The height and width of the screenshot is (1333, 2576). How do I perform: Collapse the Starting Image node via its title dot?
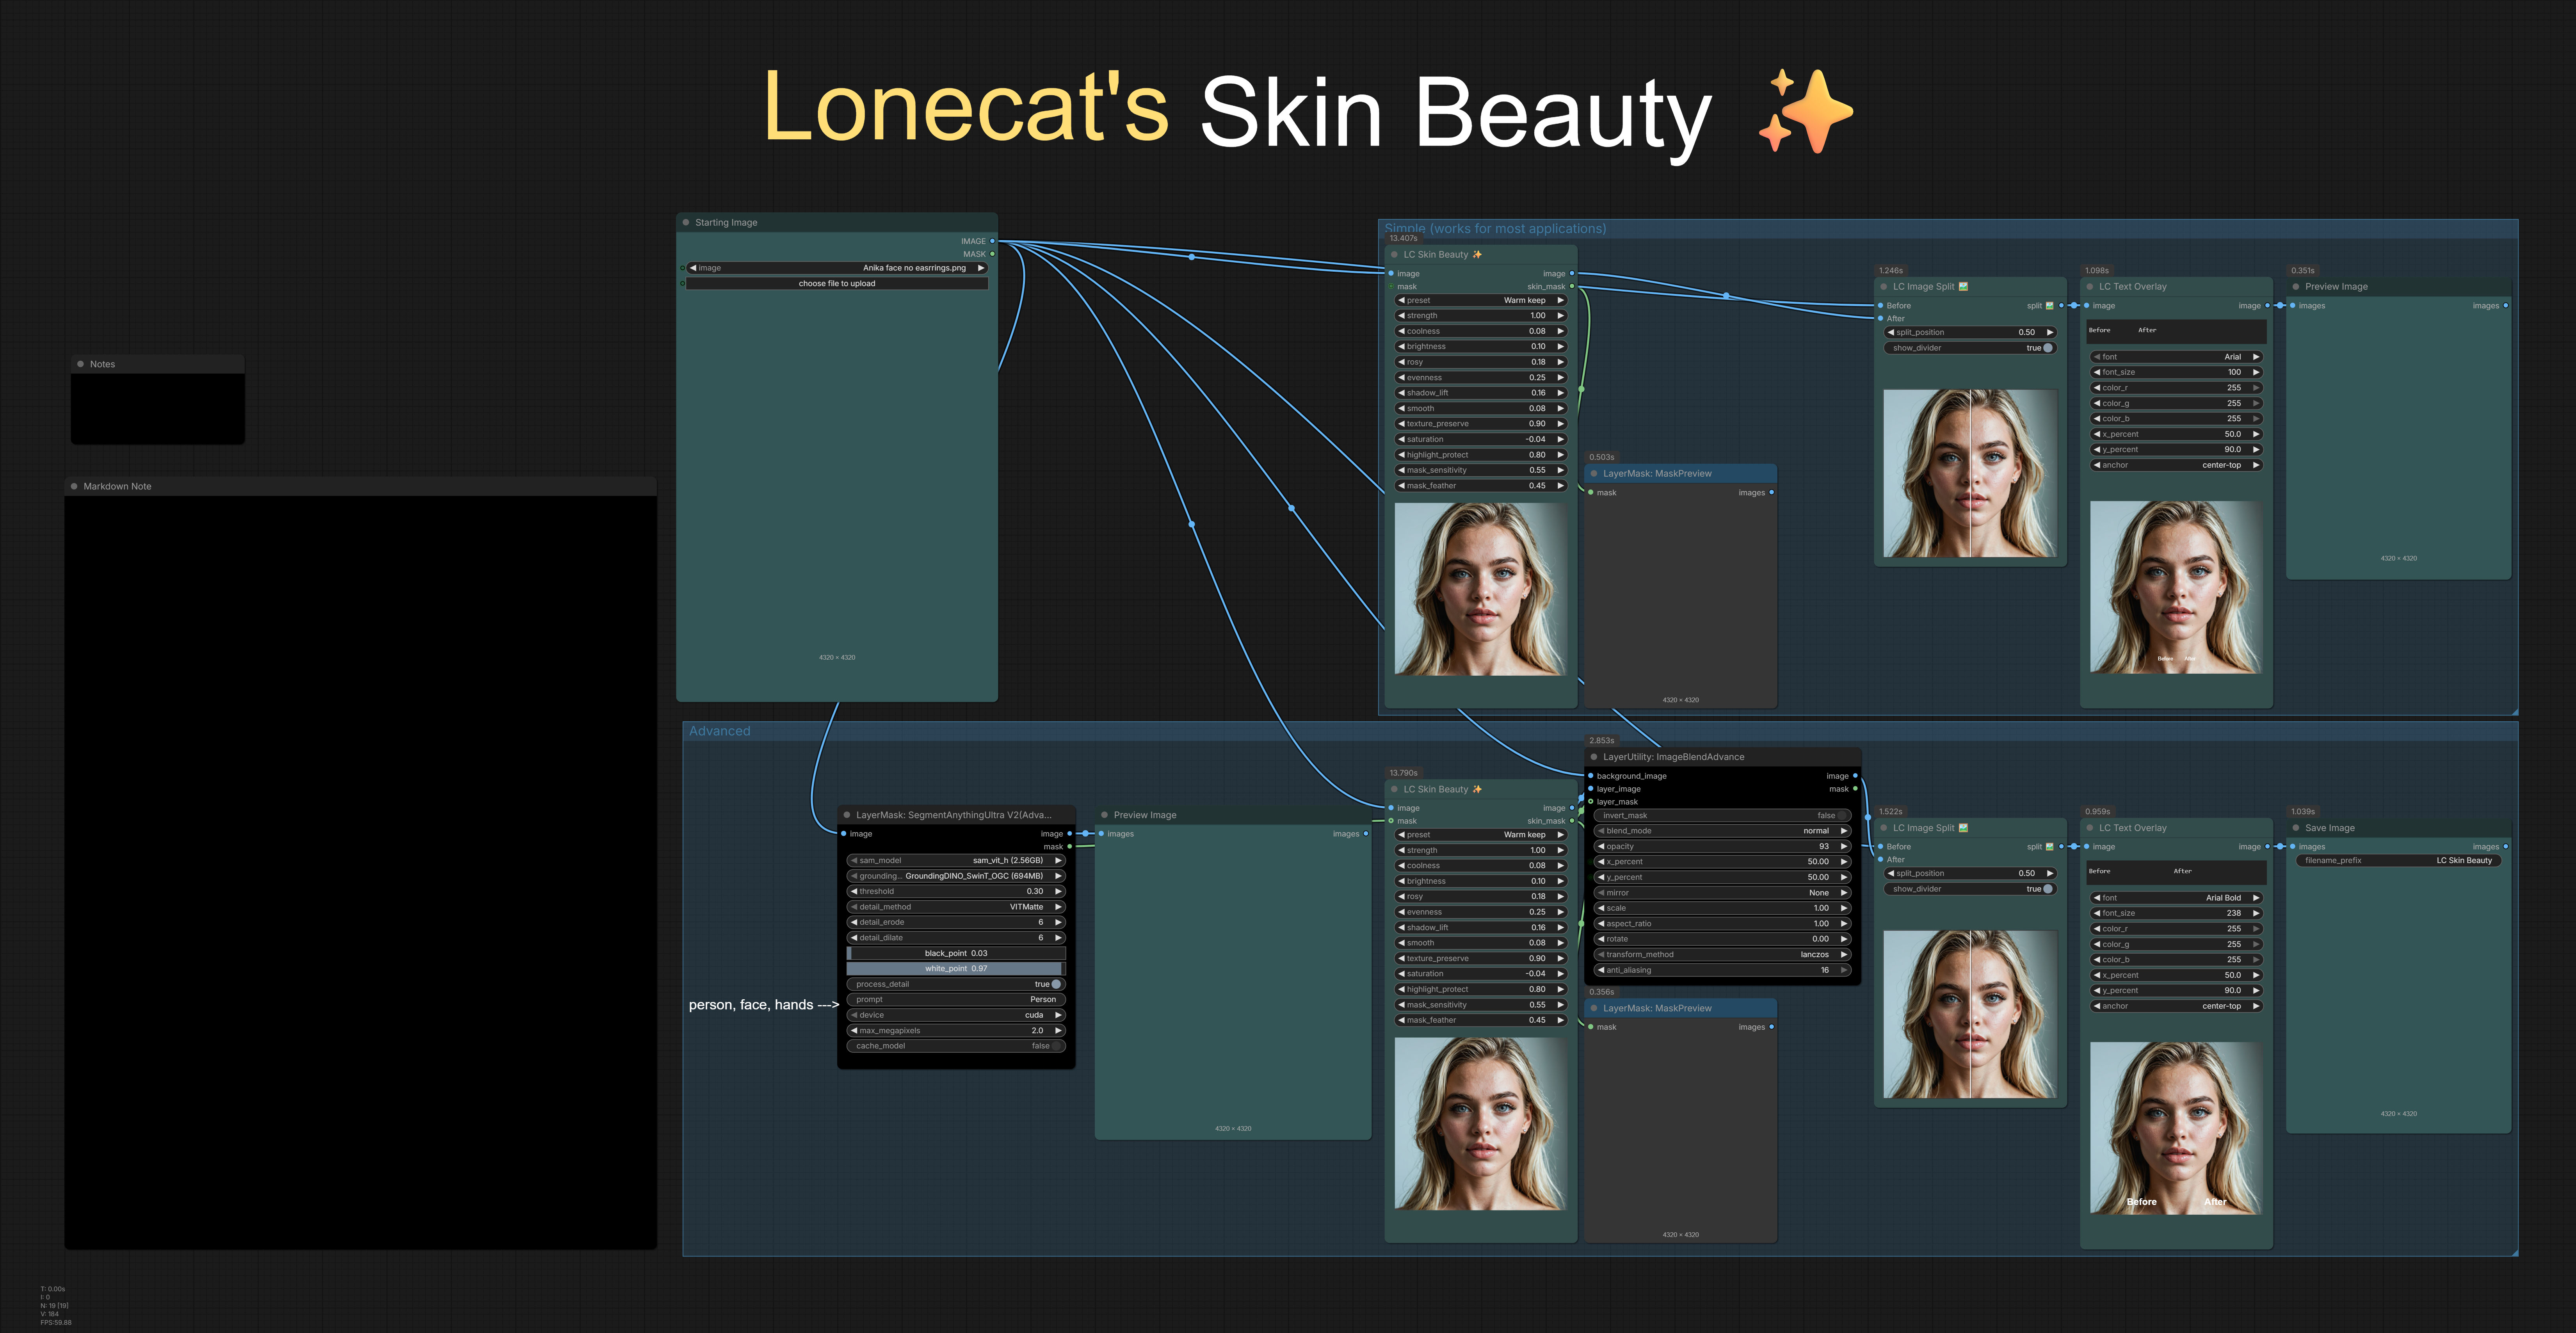(686, 223)
